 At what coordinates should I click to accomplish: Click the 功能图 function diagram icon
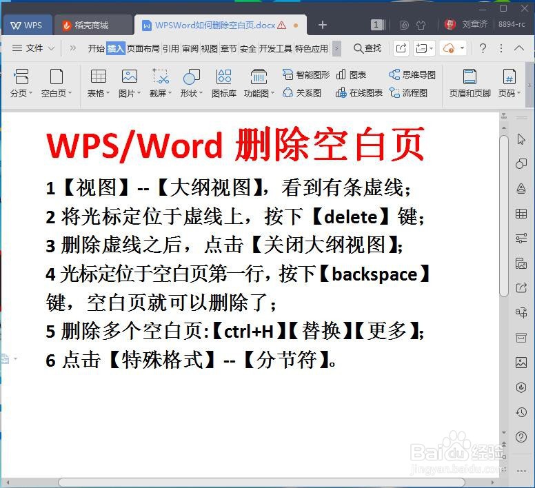pos(259,76)
